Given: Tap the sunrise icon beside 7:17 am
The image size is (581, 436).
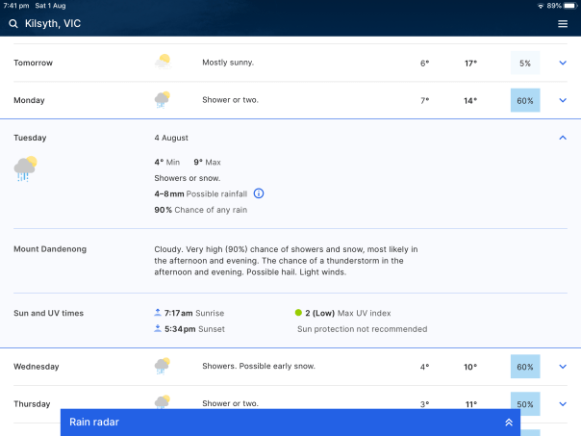Looking at the screenshot, I should (x=158, y=313).
